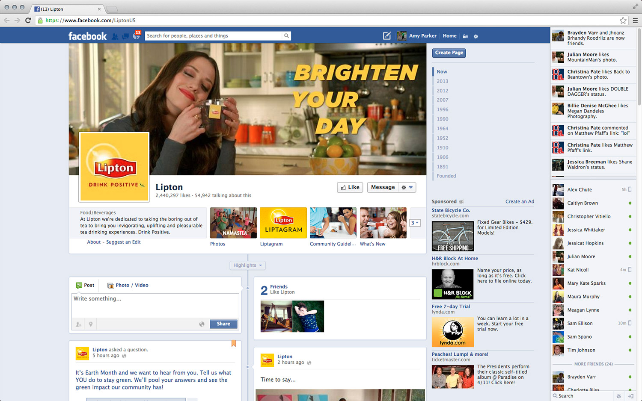
Task: Click the search magnifier icon in header
Action: (x=286, y=36)
